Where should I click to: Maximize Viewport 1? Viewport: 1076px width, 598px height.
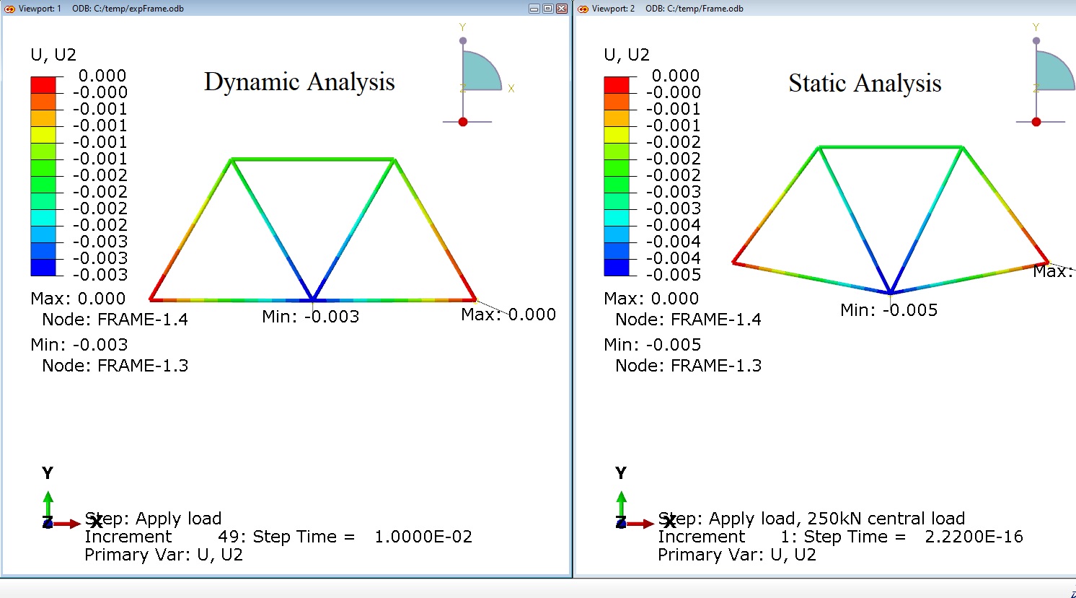click(x=548, y=9)
